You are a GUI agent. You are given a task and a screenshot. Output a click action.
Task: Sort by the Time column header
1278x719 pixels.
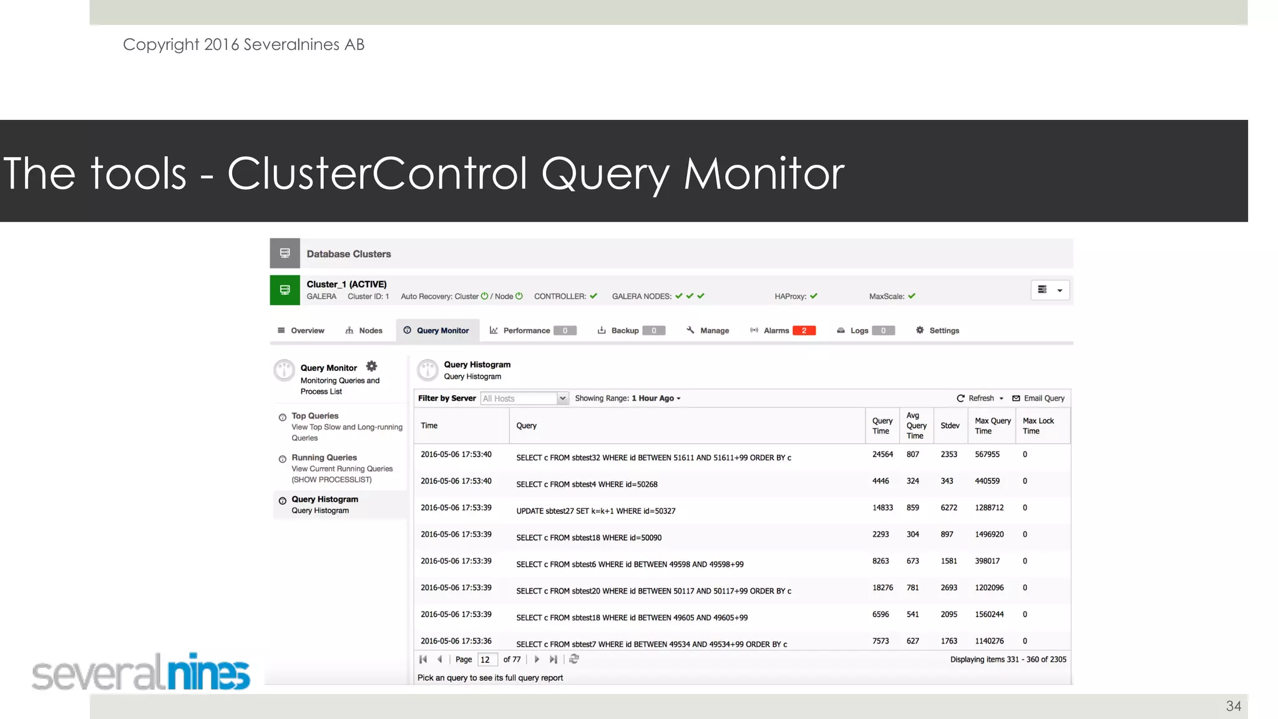[462, 426]
